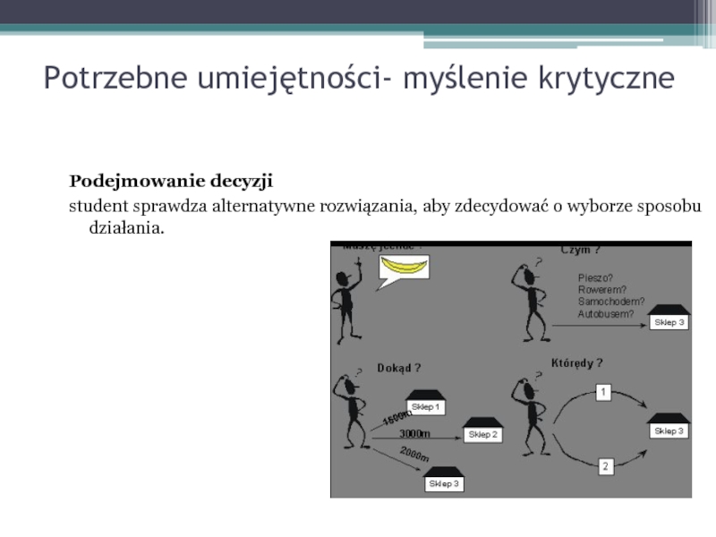716x537 pixels.
Task: Click the Sklep 3 shop at the 2000m arrow
Action: point(444,479)
